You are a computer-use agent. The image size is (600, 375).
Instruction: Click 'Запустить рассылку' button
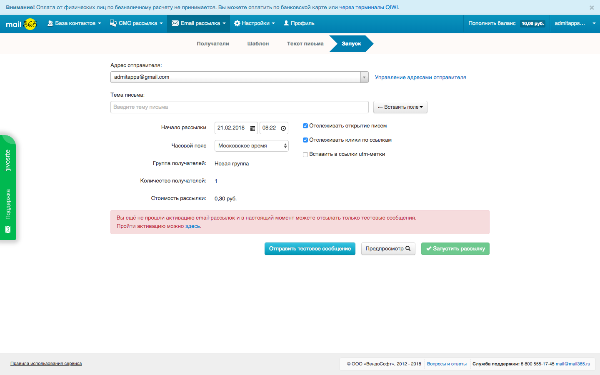pyautogui.click(x=455, y=249)
